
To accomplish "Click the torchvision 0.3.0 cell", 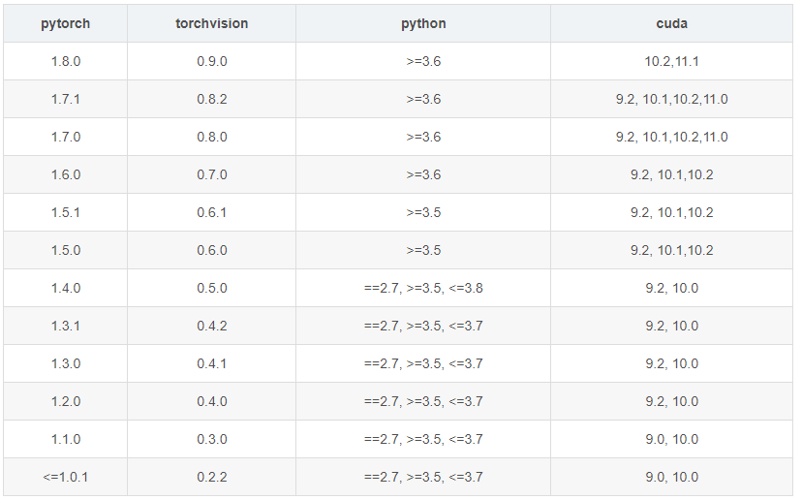I will point(211,439).
